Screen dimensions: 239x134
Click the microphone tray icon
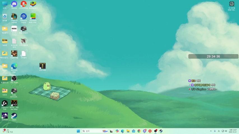click(215, 131)
